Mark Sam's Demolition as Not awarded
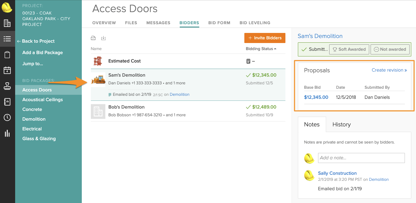 (x=390, y=49)
